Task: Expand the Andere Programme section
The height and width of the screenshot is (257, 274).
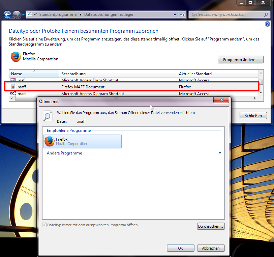Action: tap(220, 153)
